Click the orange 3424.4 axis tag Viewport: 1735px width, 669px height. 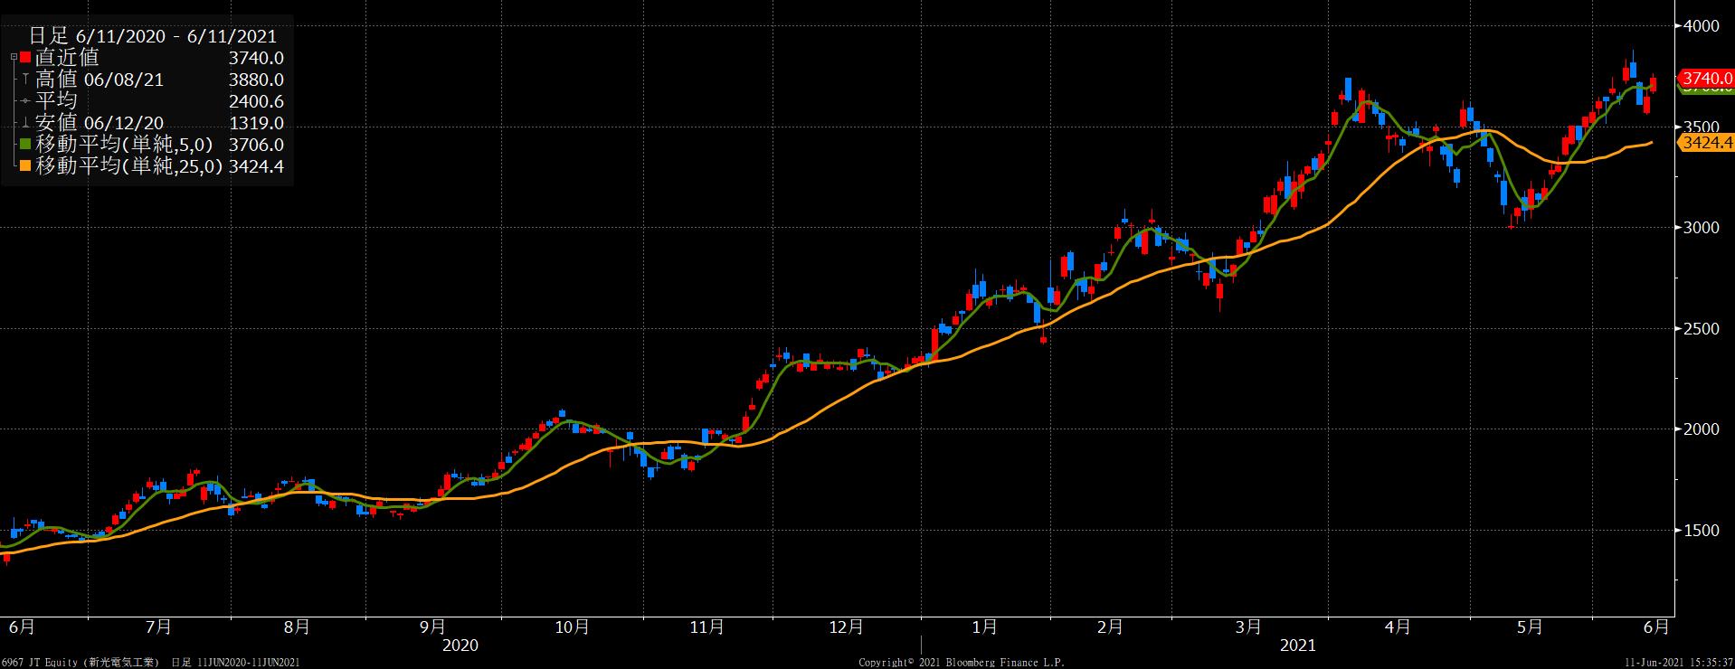coord(1705,142)
